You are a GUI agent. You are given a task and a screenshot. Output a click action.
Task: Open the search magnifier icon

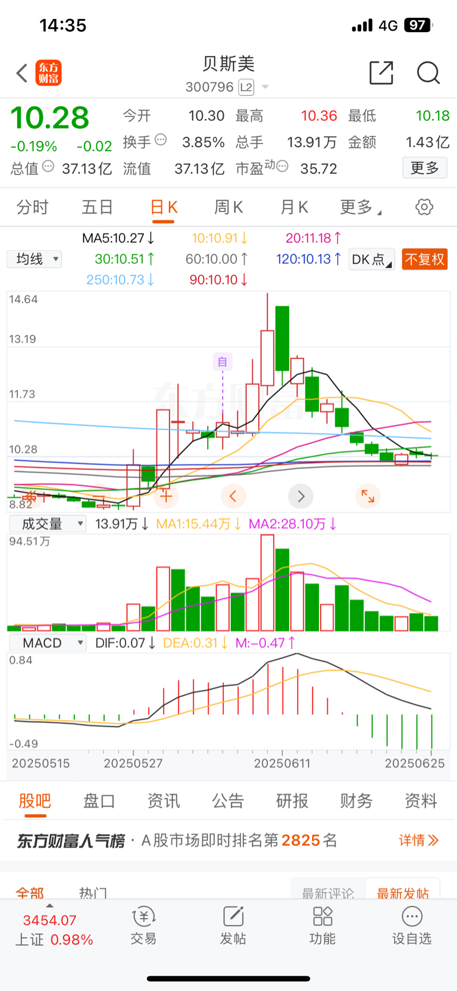(428, 73)
